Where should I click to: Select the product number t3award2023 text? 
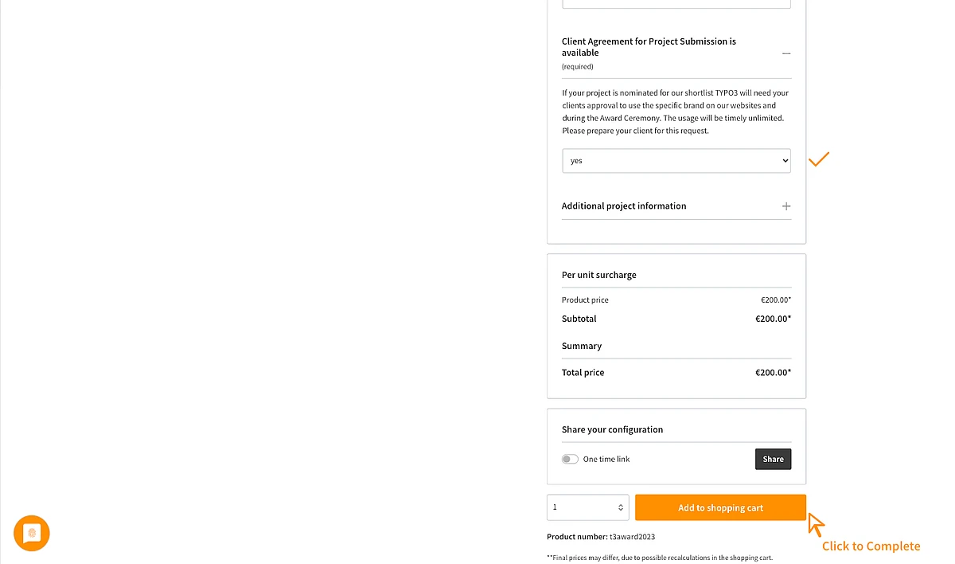[x=633, y=537]
